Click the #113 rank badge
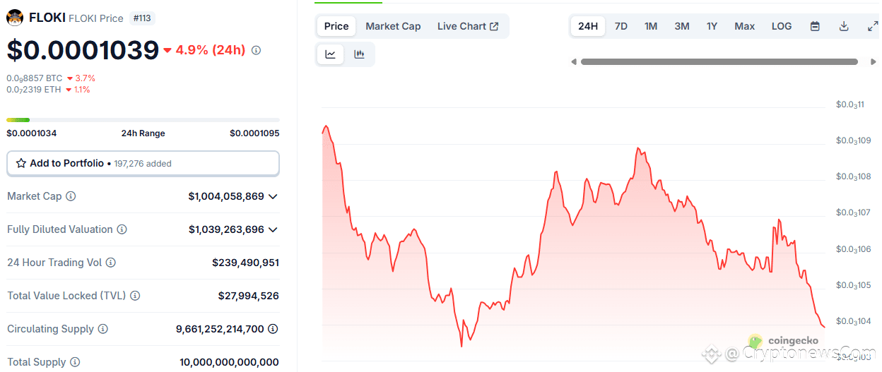The height and width of the screenshot is (372, 882). pyautogui.click(x=142, y=18)
